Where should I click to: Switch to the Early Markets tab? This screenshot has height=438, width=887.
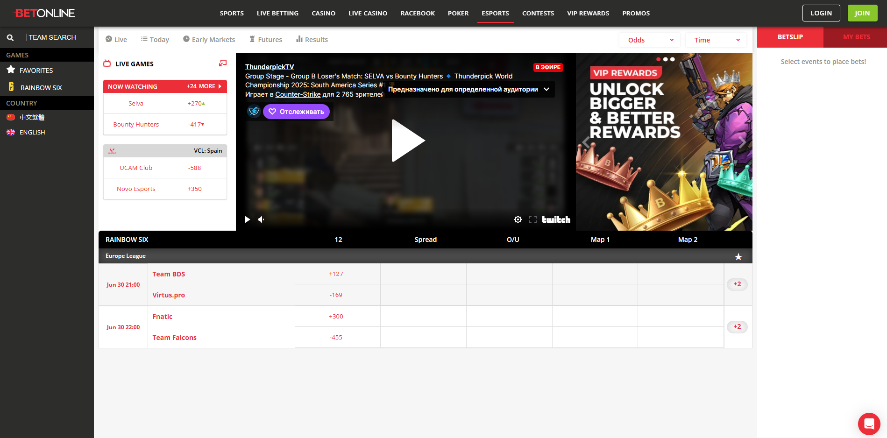pos(209,40)
